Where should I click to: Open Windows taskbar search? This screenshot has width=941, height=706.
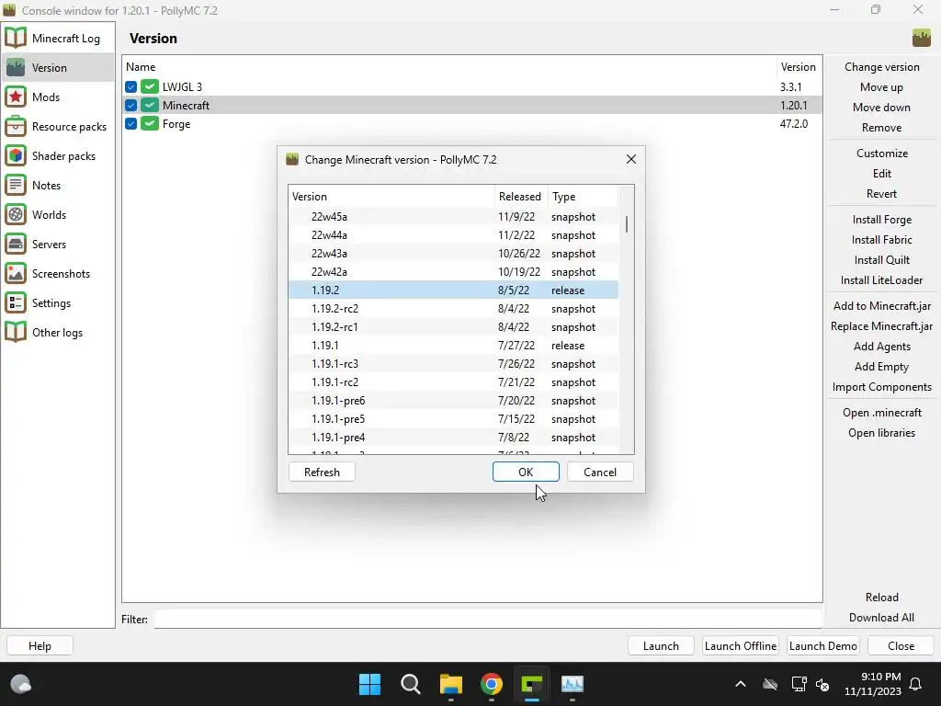[x=411, y=684]
